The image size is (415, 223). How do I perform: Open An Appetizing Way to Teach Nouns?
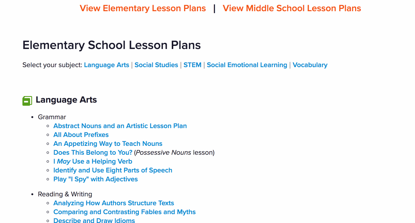click(108, 144)
